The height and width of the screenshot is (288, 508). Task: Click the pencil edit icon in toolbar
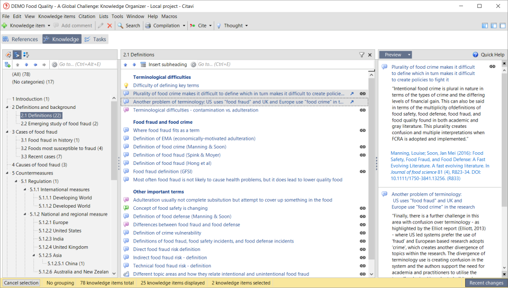pos(101,25)
